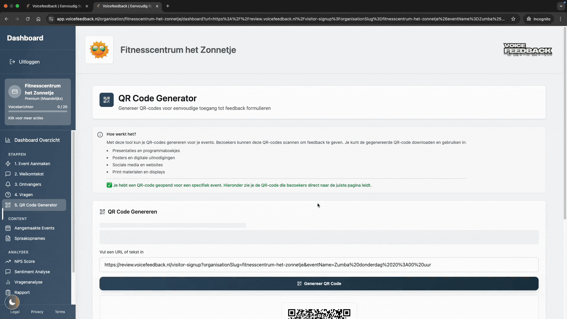
Task: Open the Privacy link in footer
Action: tap(37, 312)
